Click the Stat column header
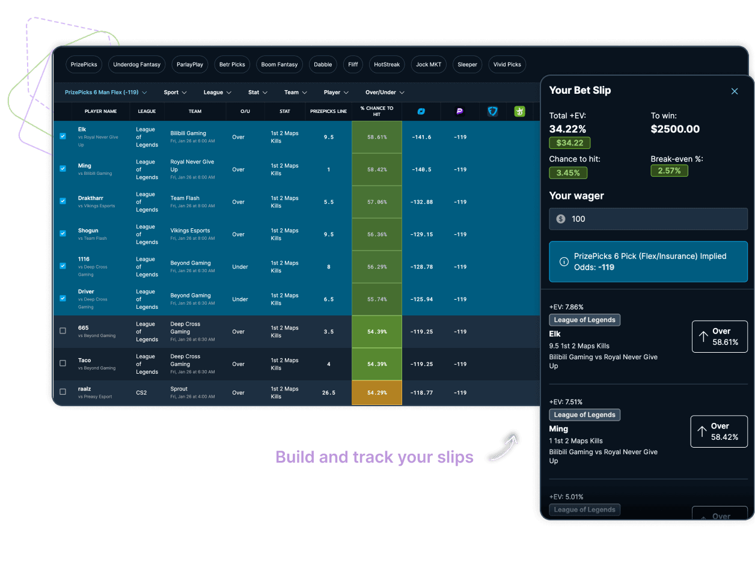 point(285,111)
